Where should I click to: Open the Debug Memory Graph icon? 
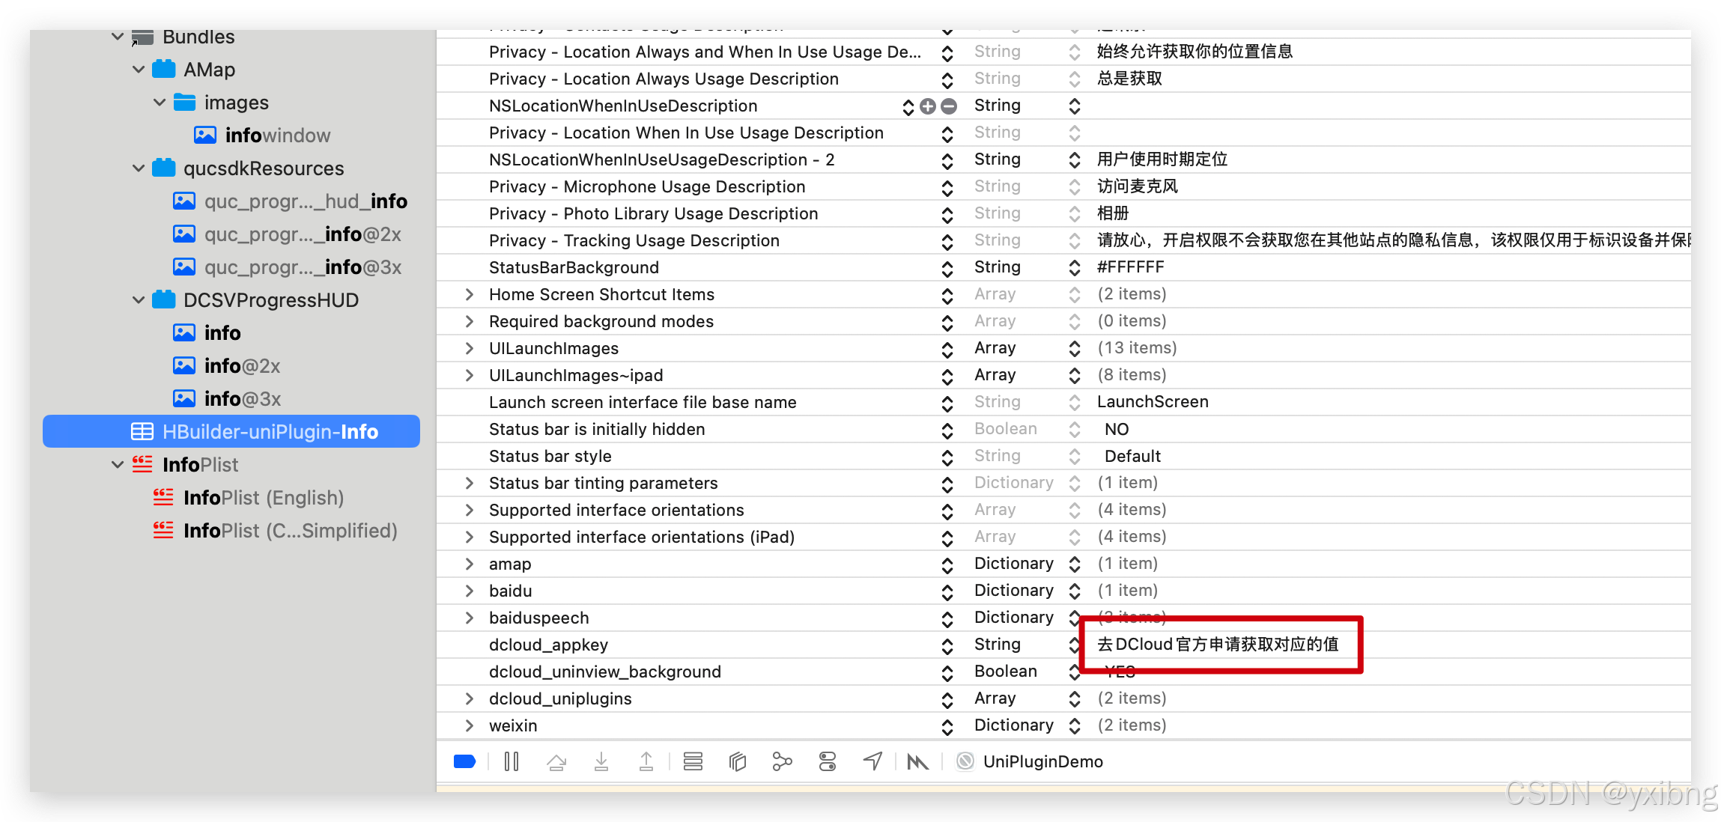coord(782,761)
